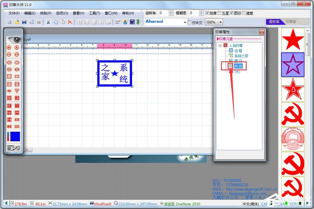Toggle the 镜像 mirror checkbox
This screenshot has height=209, width=314.
[x=244, y=13]
